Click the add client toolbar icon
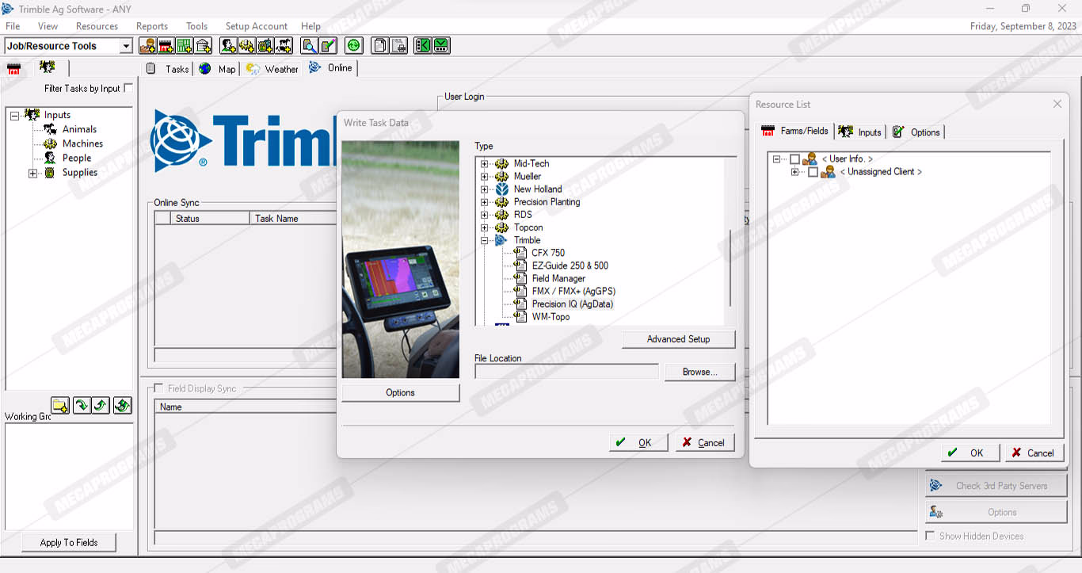Viewport: 1082px width, 573px height. pos(147,46)
